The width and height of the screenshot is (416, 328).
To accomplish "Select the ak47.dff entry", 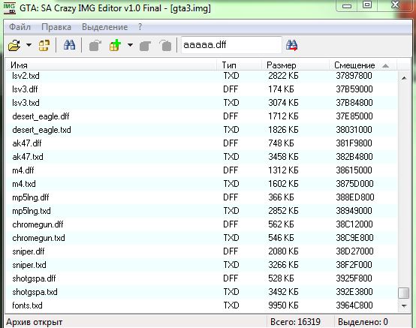I will point(201,143).
